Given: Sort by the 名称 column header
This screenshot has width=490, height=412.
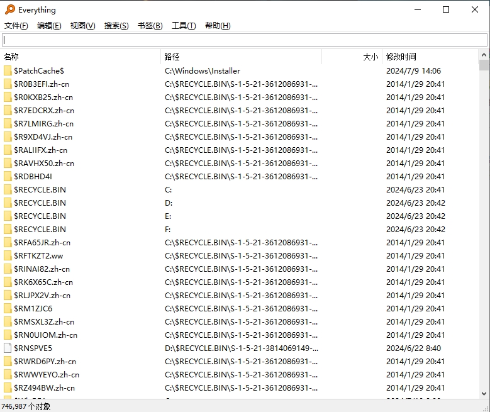Looking at the screenshot, I should click(x=81, y=57).
